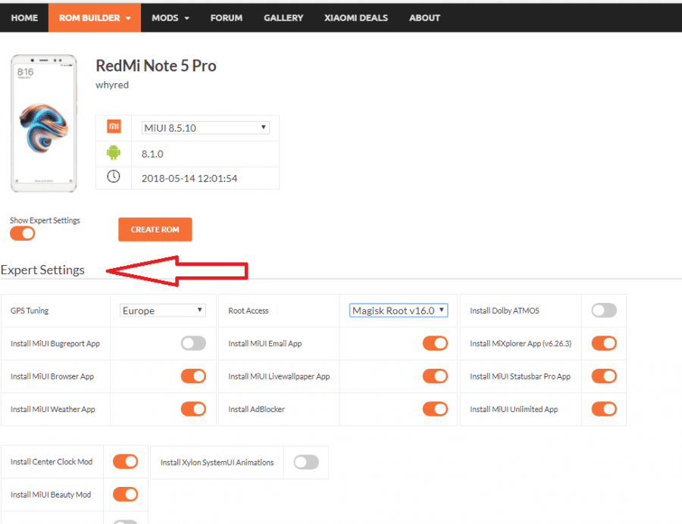Image resolution: width=682 pixels, height=524 pixels.
Task: Enable Install Xylon SystemUI Animations
Action: coord(306,462)
